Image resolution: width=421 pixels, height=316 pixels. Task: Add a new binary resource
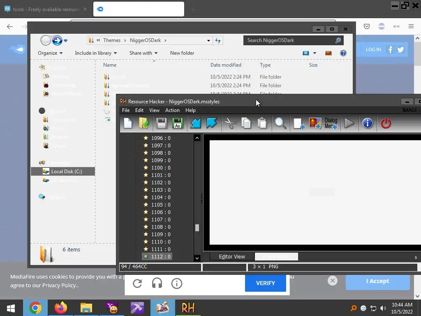(x=299, y=123)
